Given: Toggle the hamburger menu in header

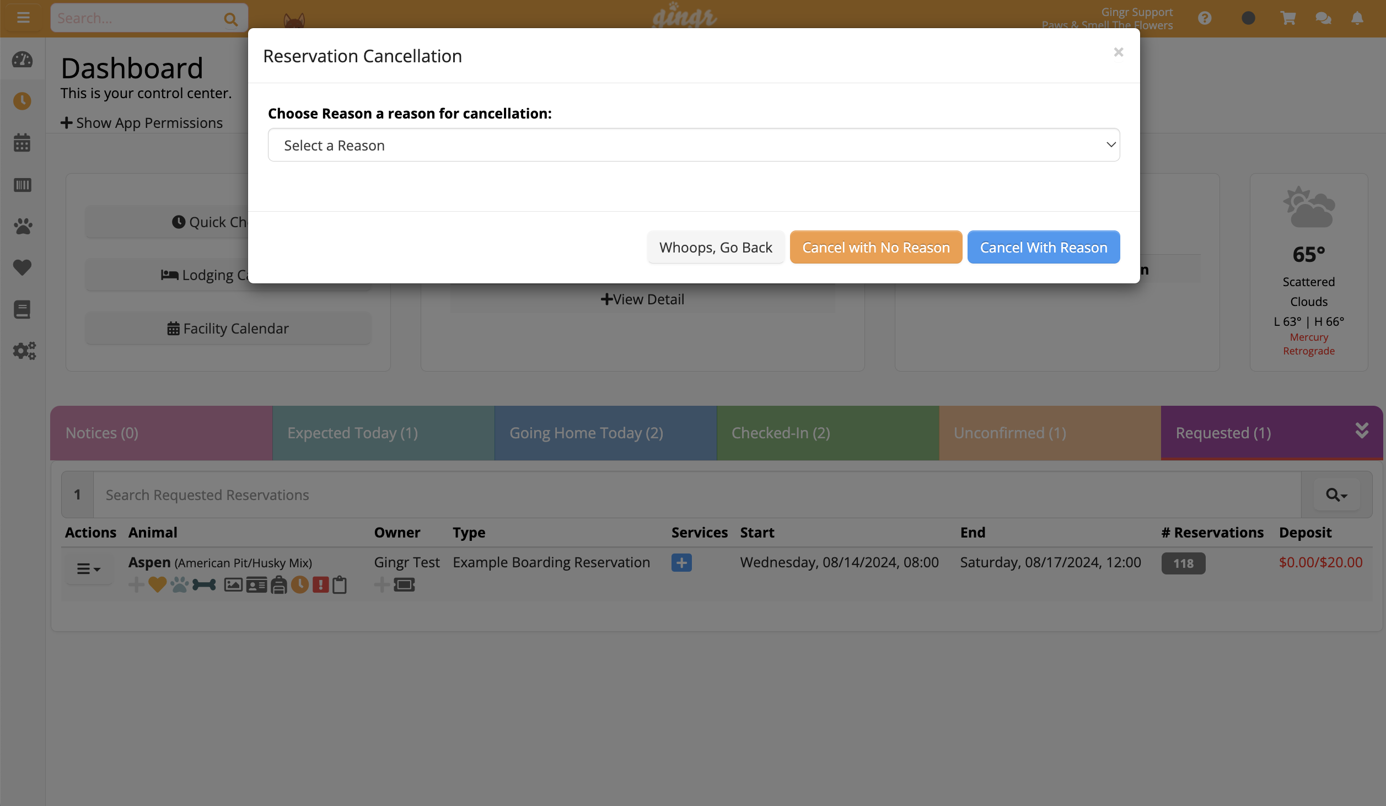Looking at the screenshot, I should (23, 18).
